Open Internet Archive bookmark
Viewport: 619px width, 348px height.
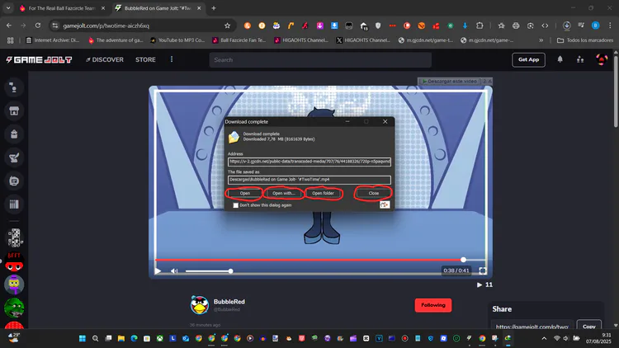point(52,40)
